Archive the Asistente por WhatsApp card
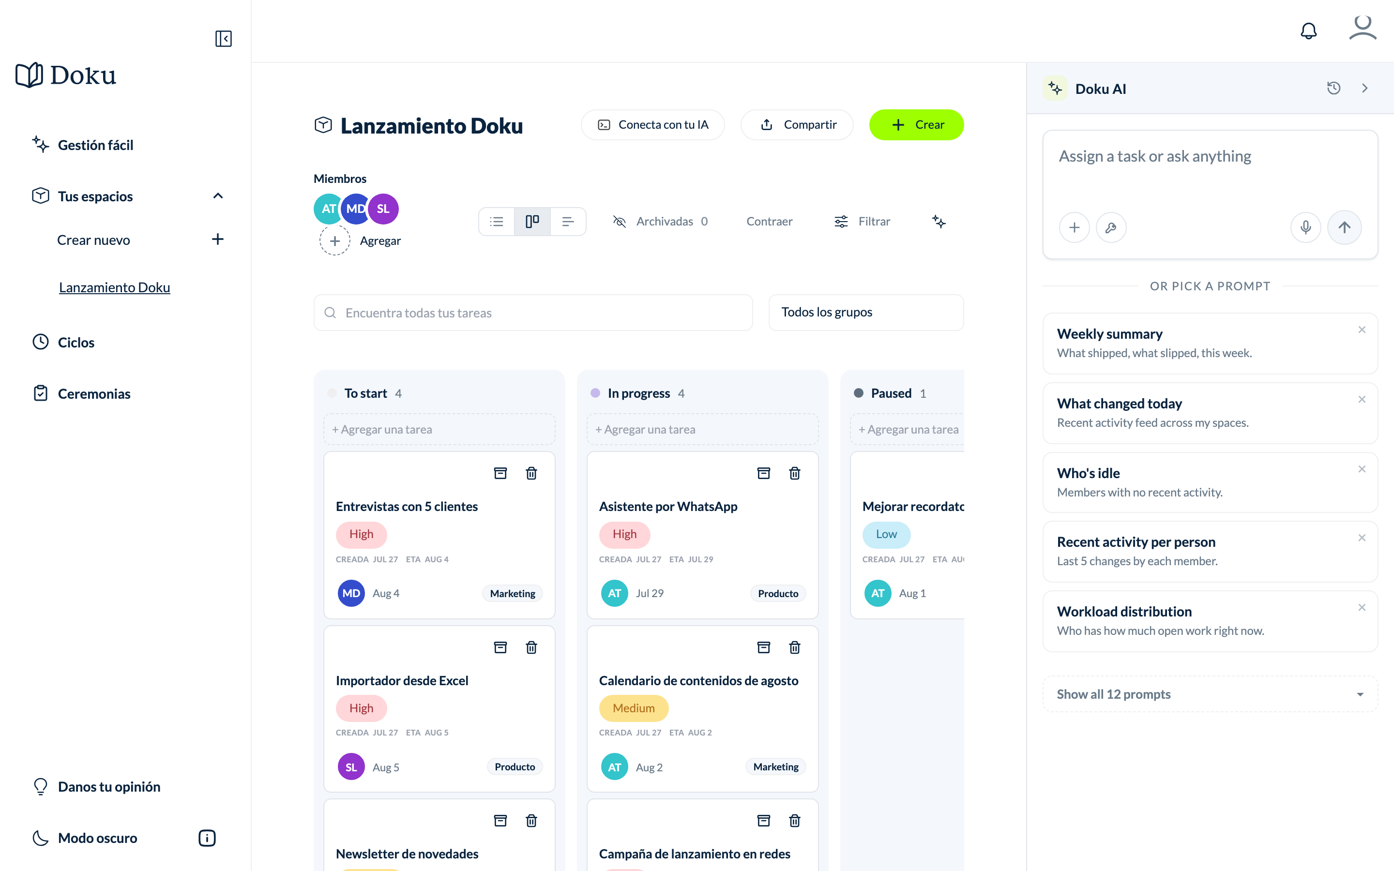 point(764,474)
